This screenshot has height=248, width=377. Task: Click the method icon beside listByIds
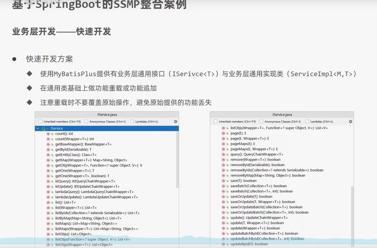[x=48, y=213]
